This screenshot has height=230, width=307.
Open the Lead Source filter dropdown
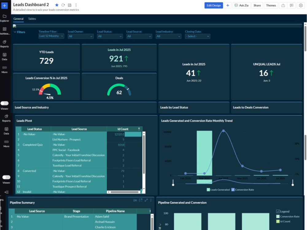coord(139,36)
